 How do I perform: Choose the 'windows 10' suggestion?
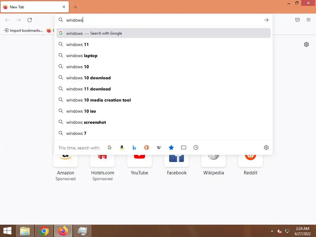pyautogui.click(x=164, y=67)
